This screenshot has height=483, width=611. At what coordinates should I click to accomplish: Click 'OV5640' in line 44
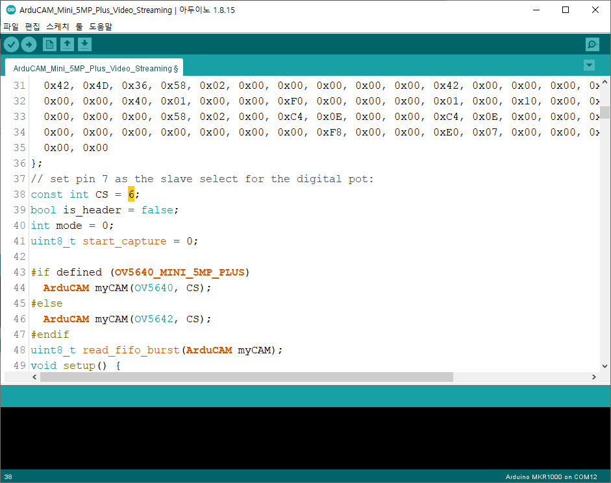click(x=153, y=288)
